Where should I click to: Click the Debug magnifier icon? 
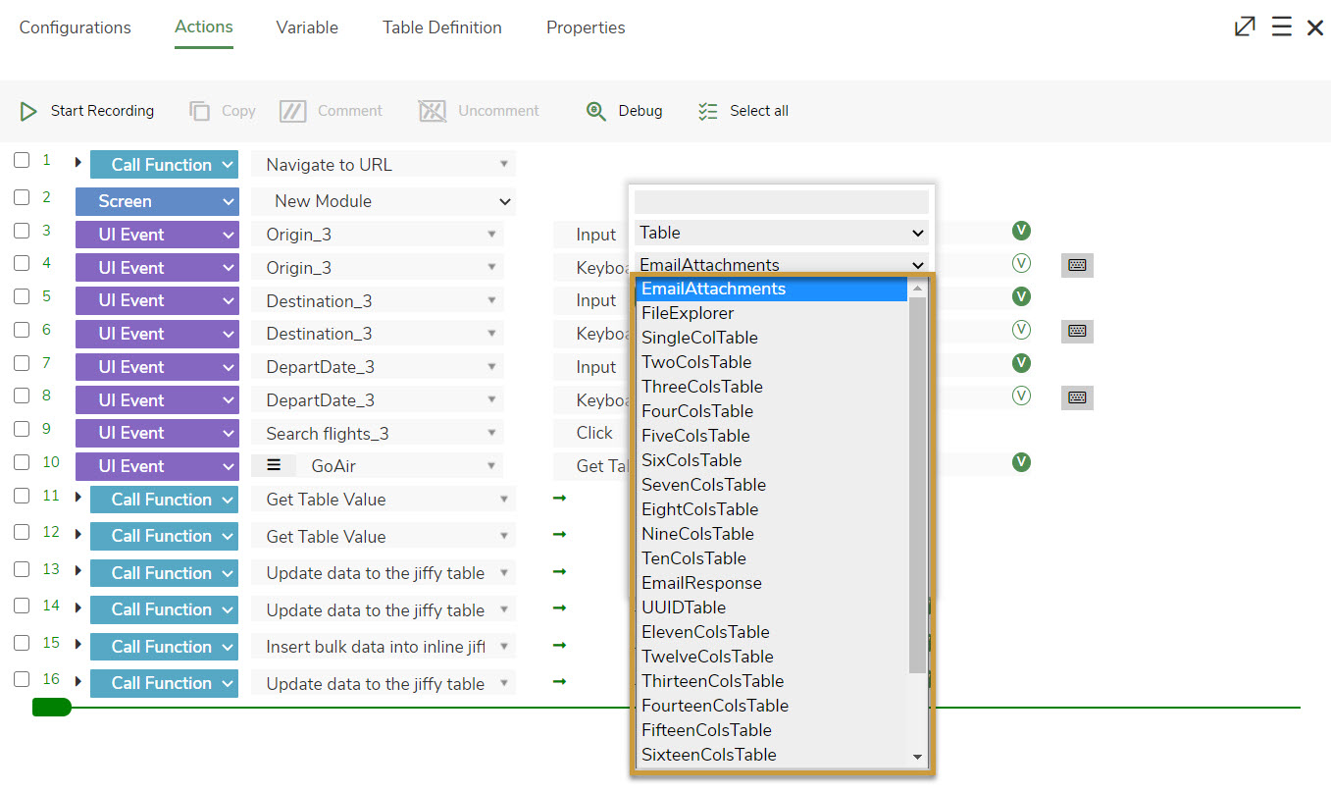[x=595, y=112]
